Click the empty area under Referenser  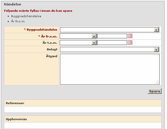[83, 109]
